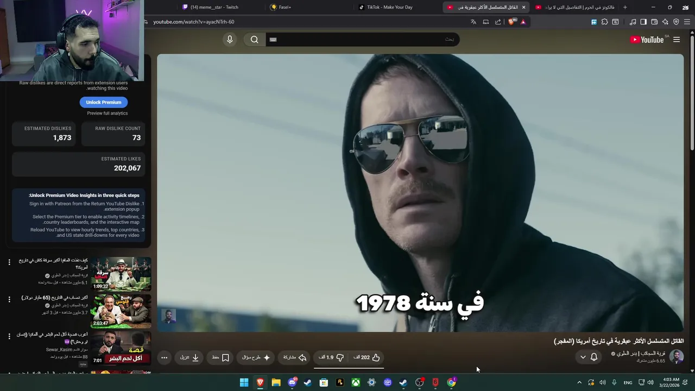Open File Explorer from taskbar
The width and height of the screenshot is (695, 391).
[x=276, y=383]
